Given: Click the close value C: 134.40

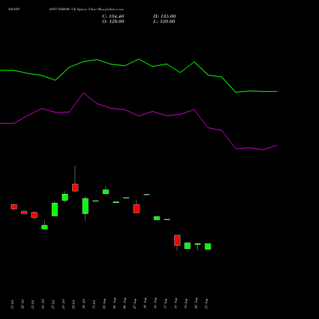Looking at the screenshot, I should coord(113,17).
